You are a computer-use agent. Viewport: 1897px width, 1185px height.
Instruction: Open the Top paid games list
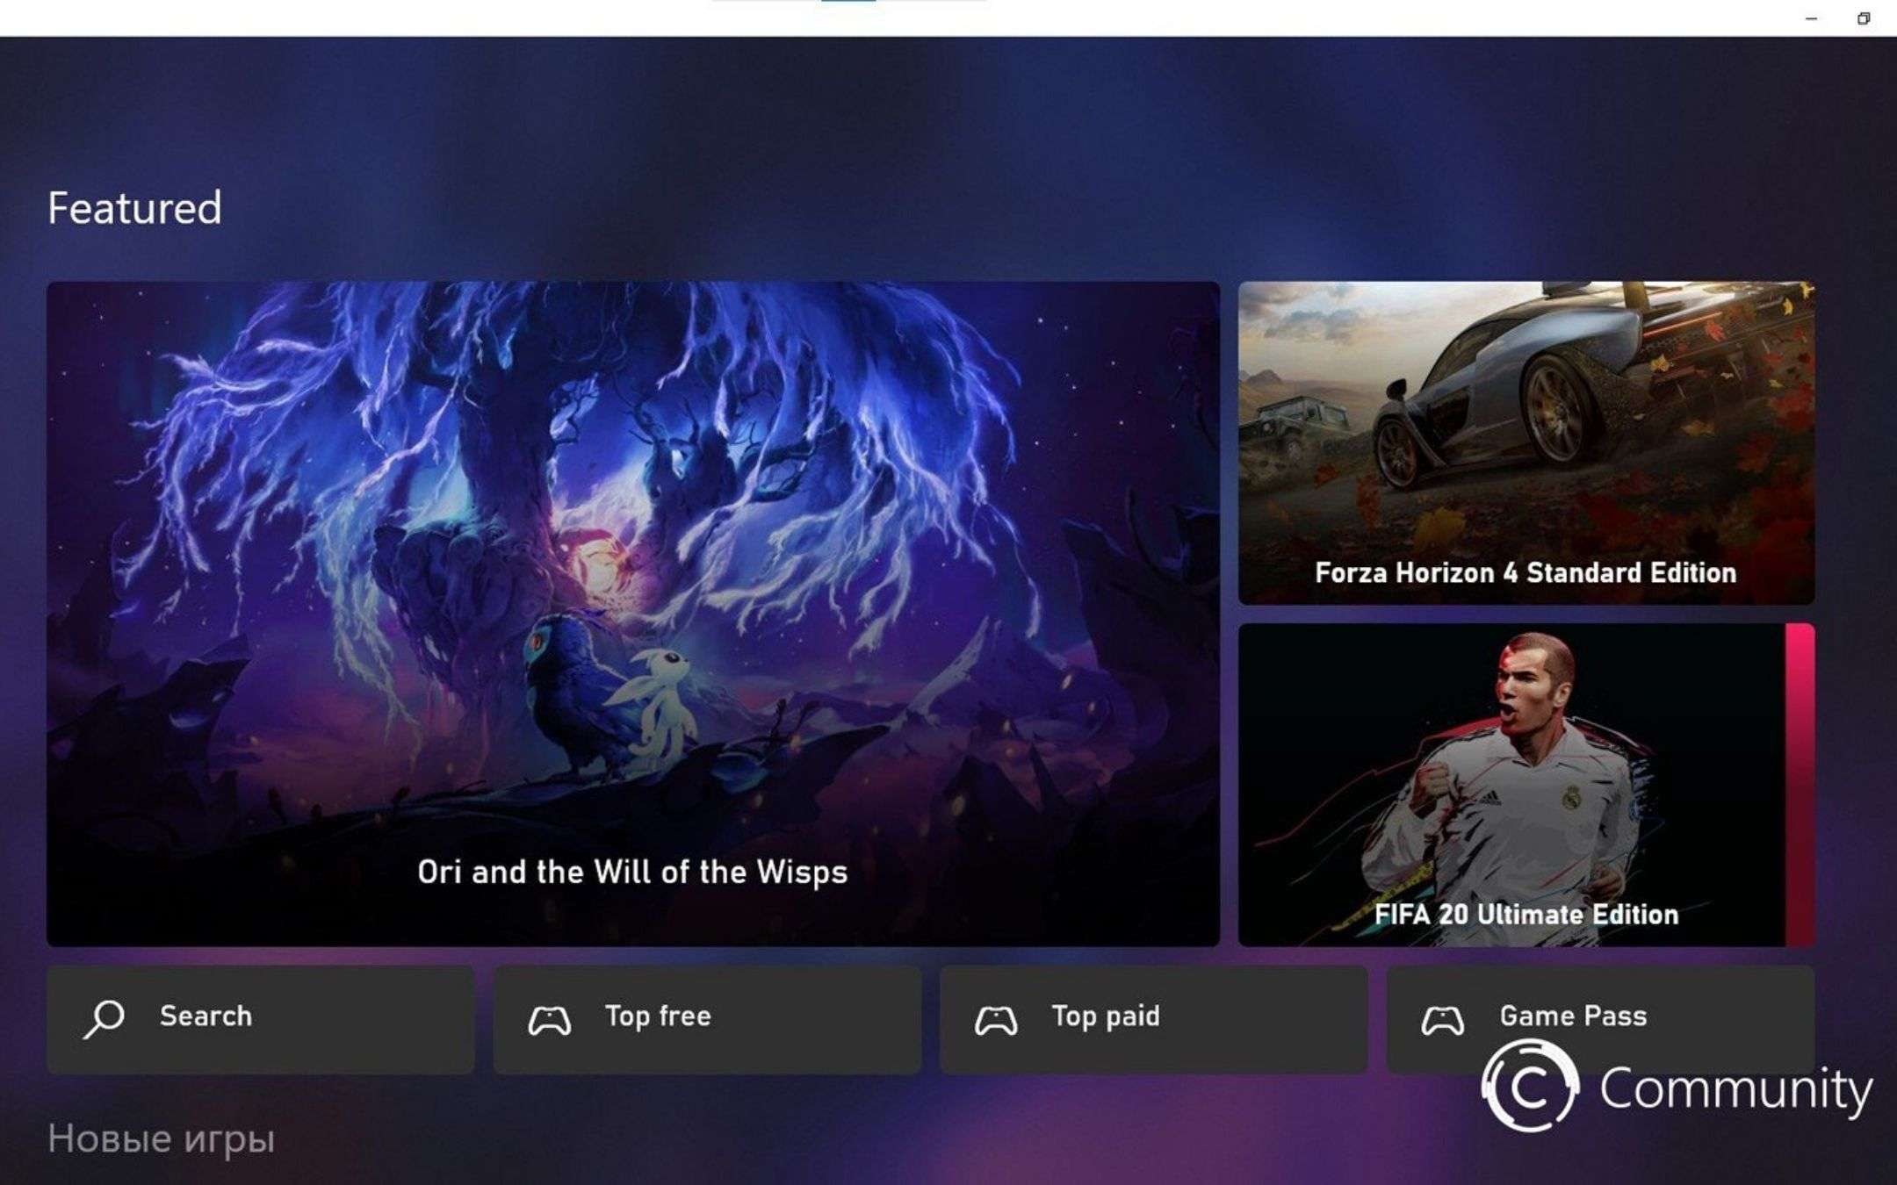[1153, 1019]
